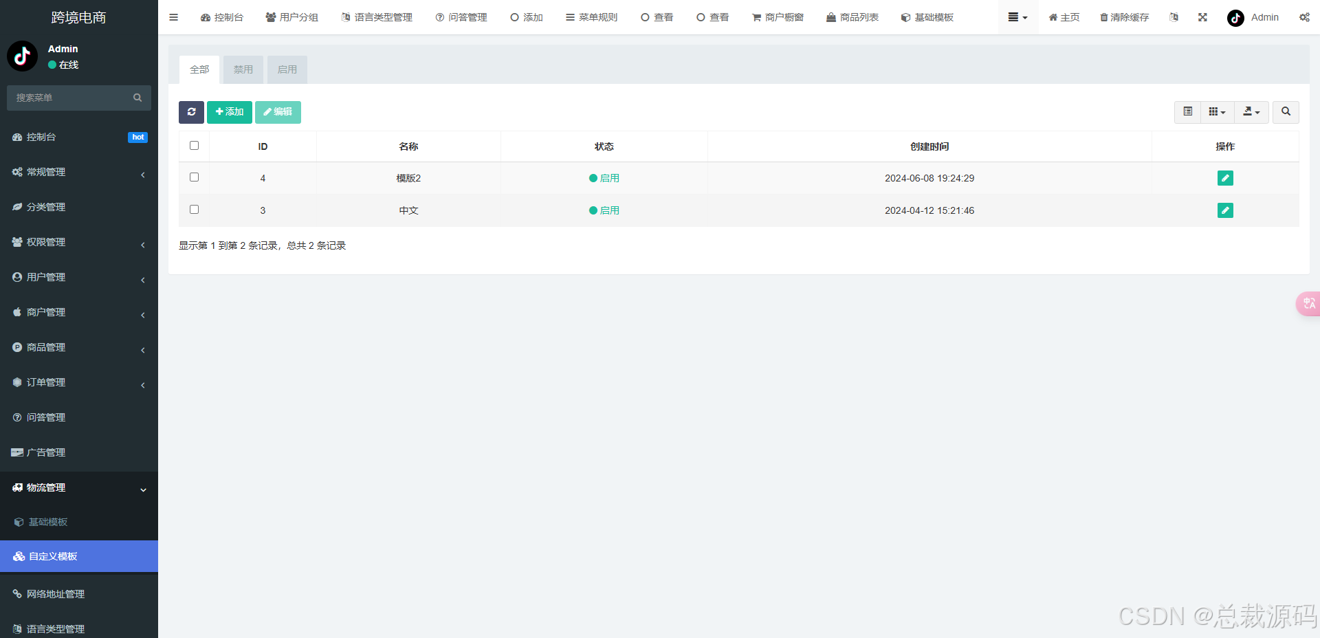
Task: Open 控制台 dashboard in the sidebar
Action: pyautogui.click(x=79, y=137)
